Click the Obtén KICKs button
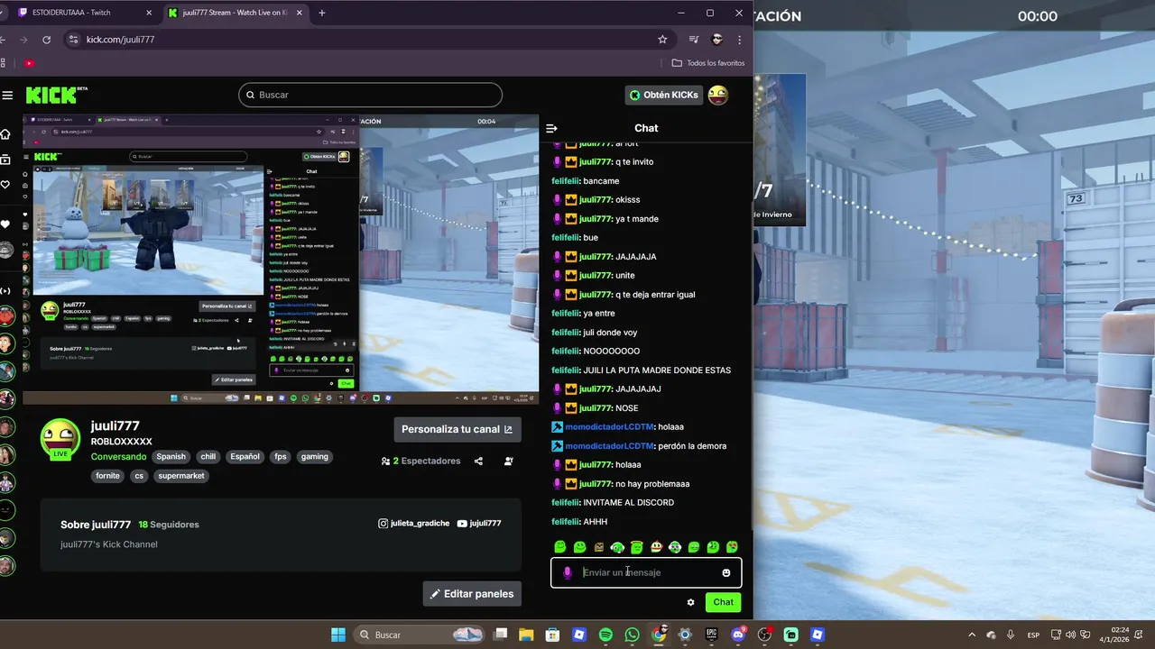1155x649 pixels. (664, 95)
